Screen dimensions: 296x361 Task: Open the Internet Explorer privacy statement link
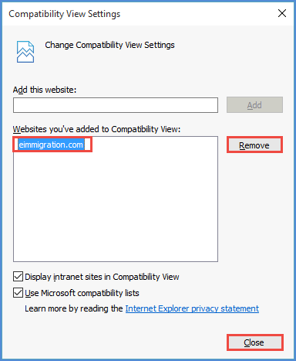[192, 308]
